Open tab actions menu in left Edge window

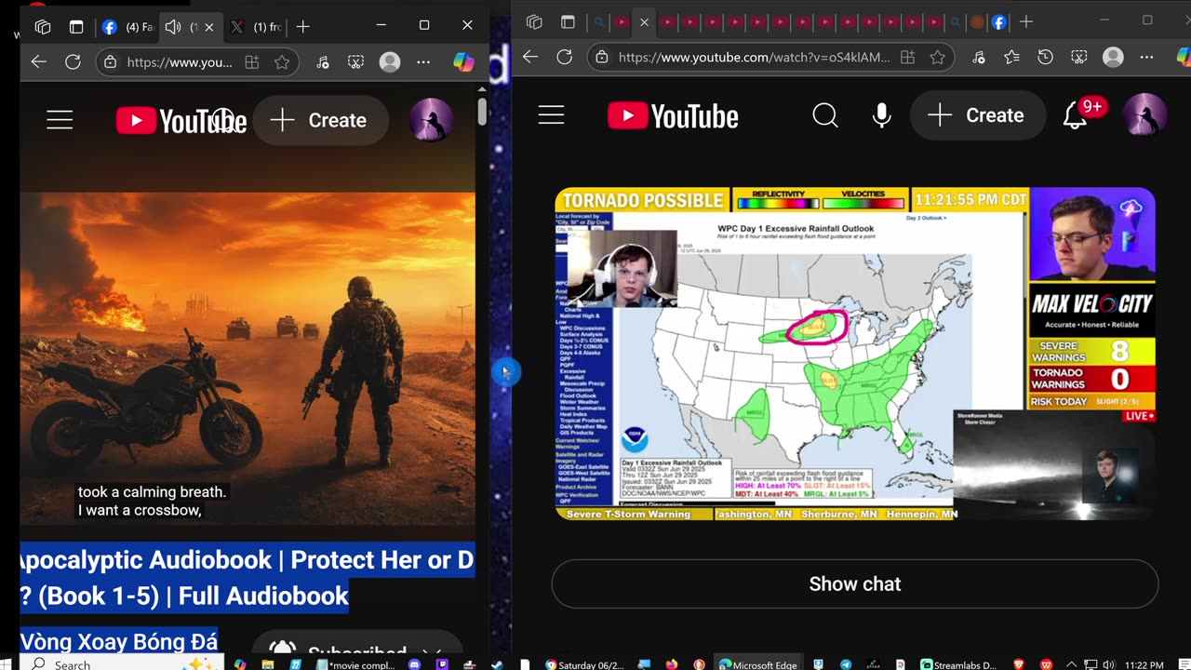point(76,27)
